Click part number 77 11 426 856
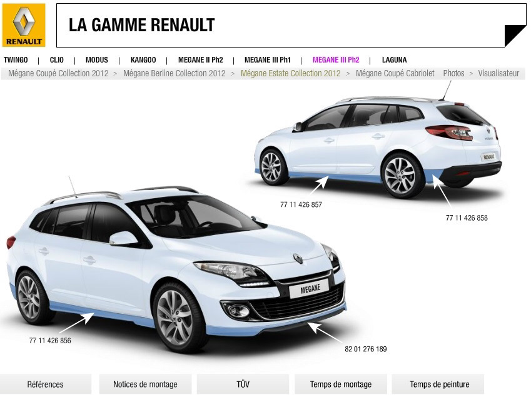The image size is (531, 407). coord(50,340)
